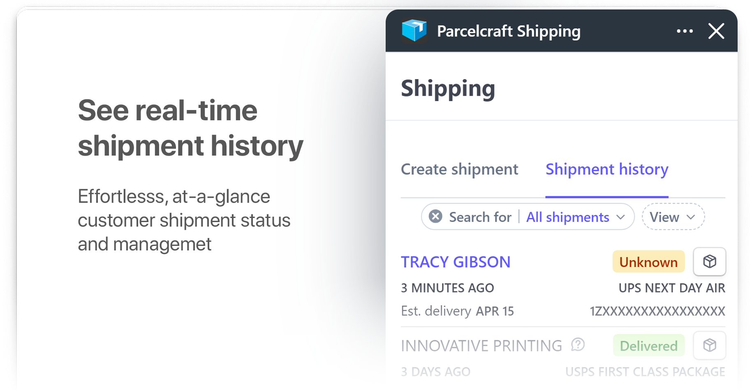Screen dimensions: 752x390
Task: Open the ellipsis overflow menu
Action: click(685, 31)
